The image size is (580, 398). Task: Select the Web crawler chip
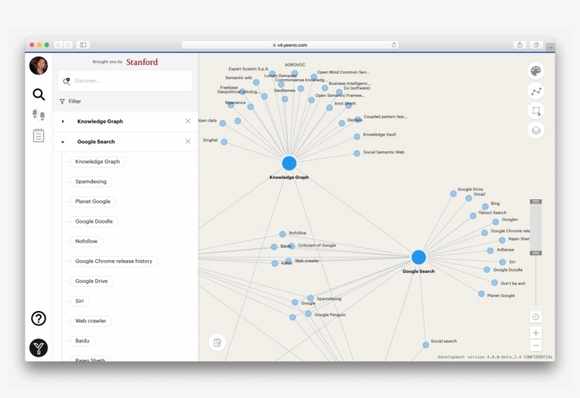click(x=91, y=321)
